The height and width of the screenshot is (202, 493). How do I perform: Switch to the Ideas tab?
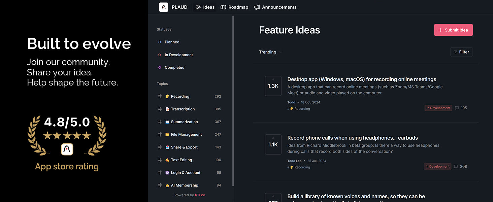click(205, 7)
